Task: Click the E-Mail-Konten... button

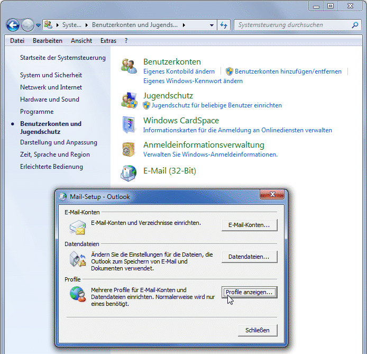Action: 249,225
